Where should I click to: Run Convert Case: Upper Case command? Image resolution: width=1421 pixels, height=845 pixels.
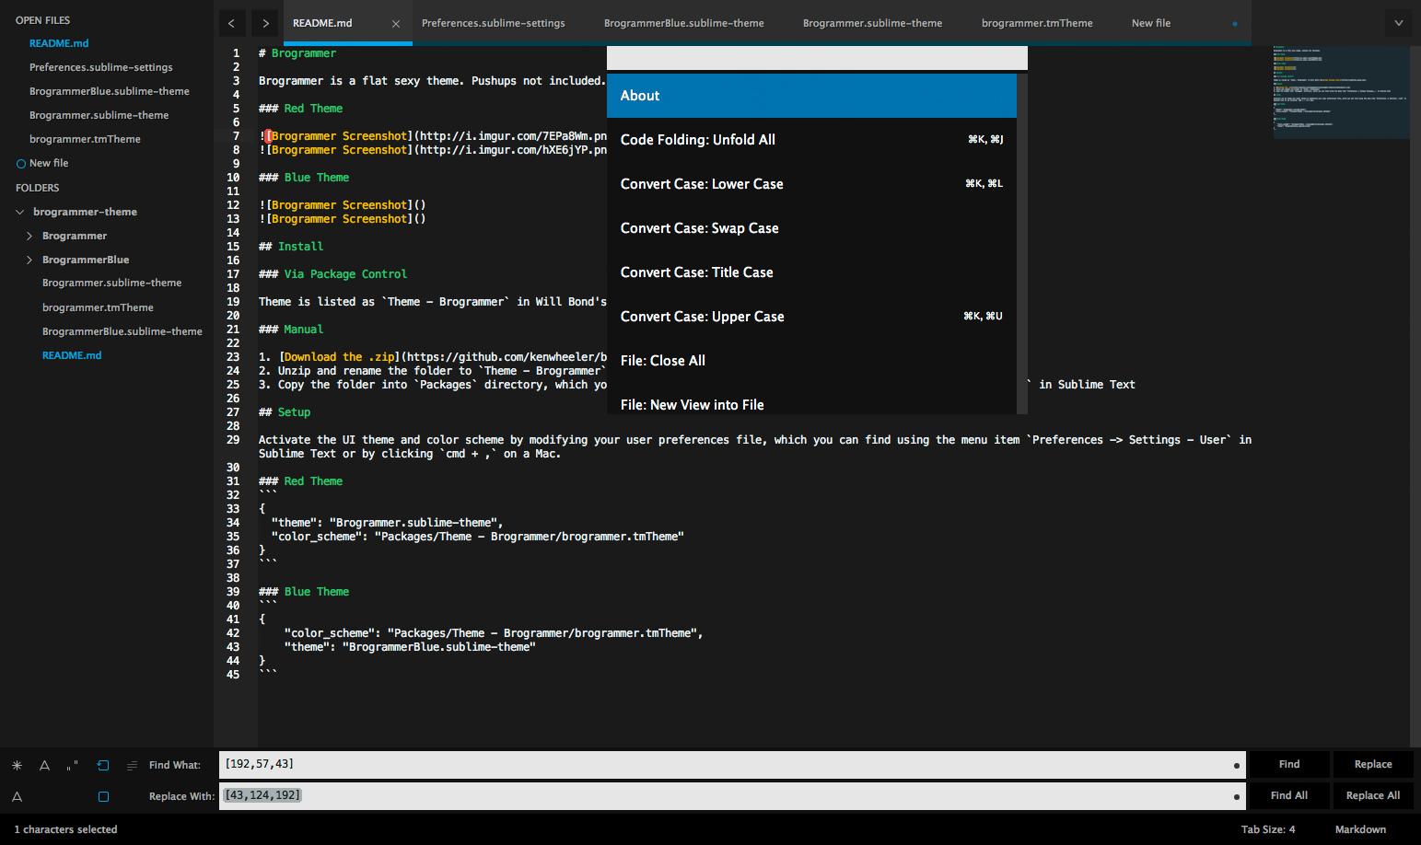click(x=811, y=317)
